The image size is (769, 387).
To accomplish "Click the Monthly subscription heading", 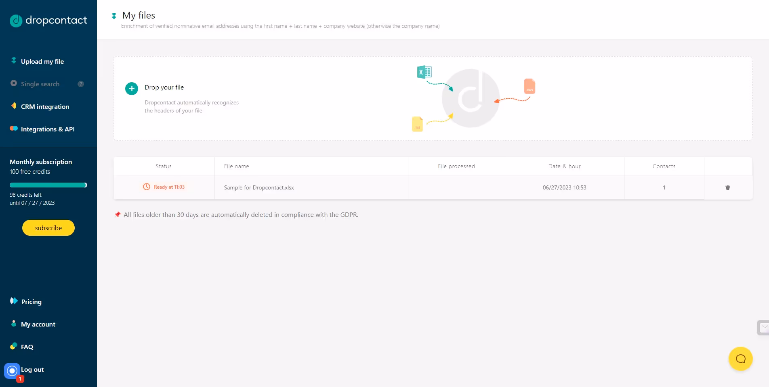I will (41, 162).
